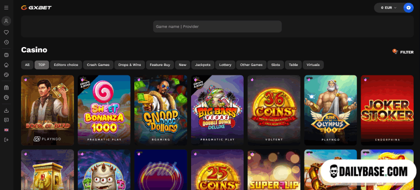Viewport: 420px width, 190px height.
Task: Click the gauge icon under the gift
Action: pos(6,97)
